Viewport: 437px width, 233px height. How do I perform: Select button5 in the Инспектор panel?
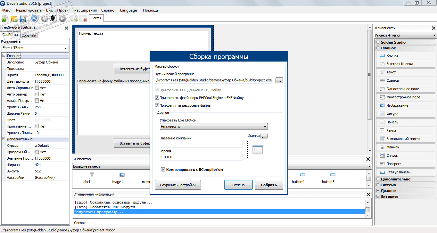coord(328,178)
